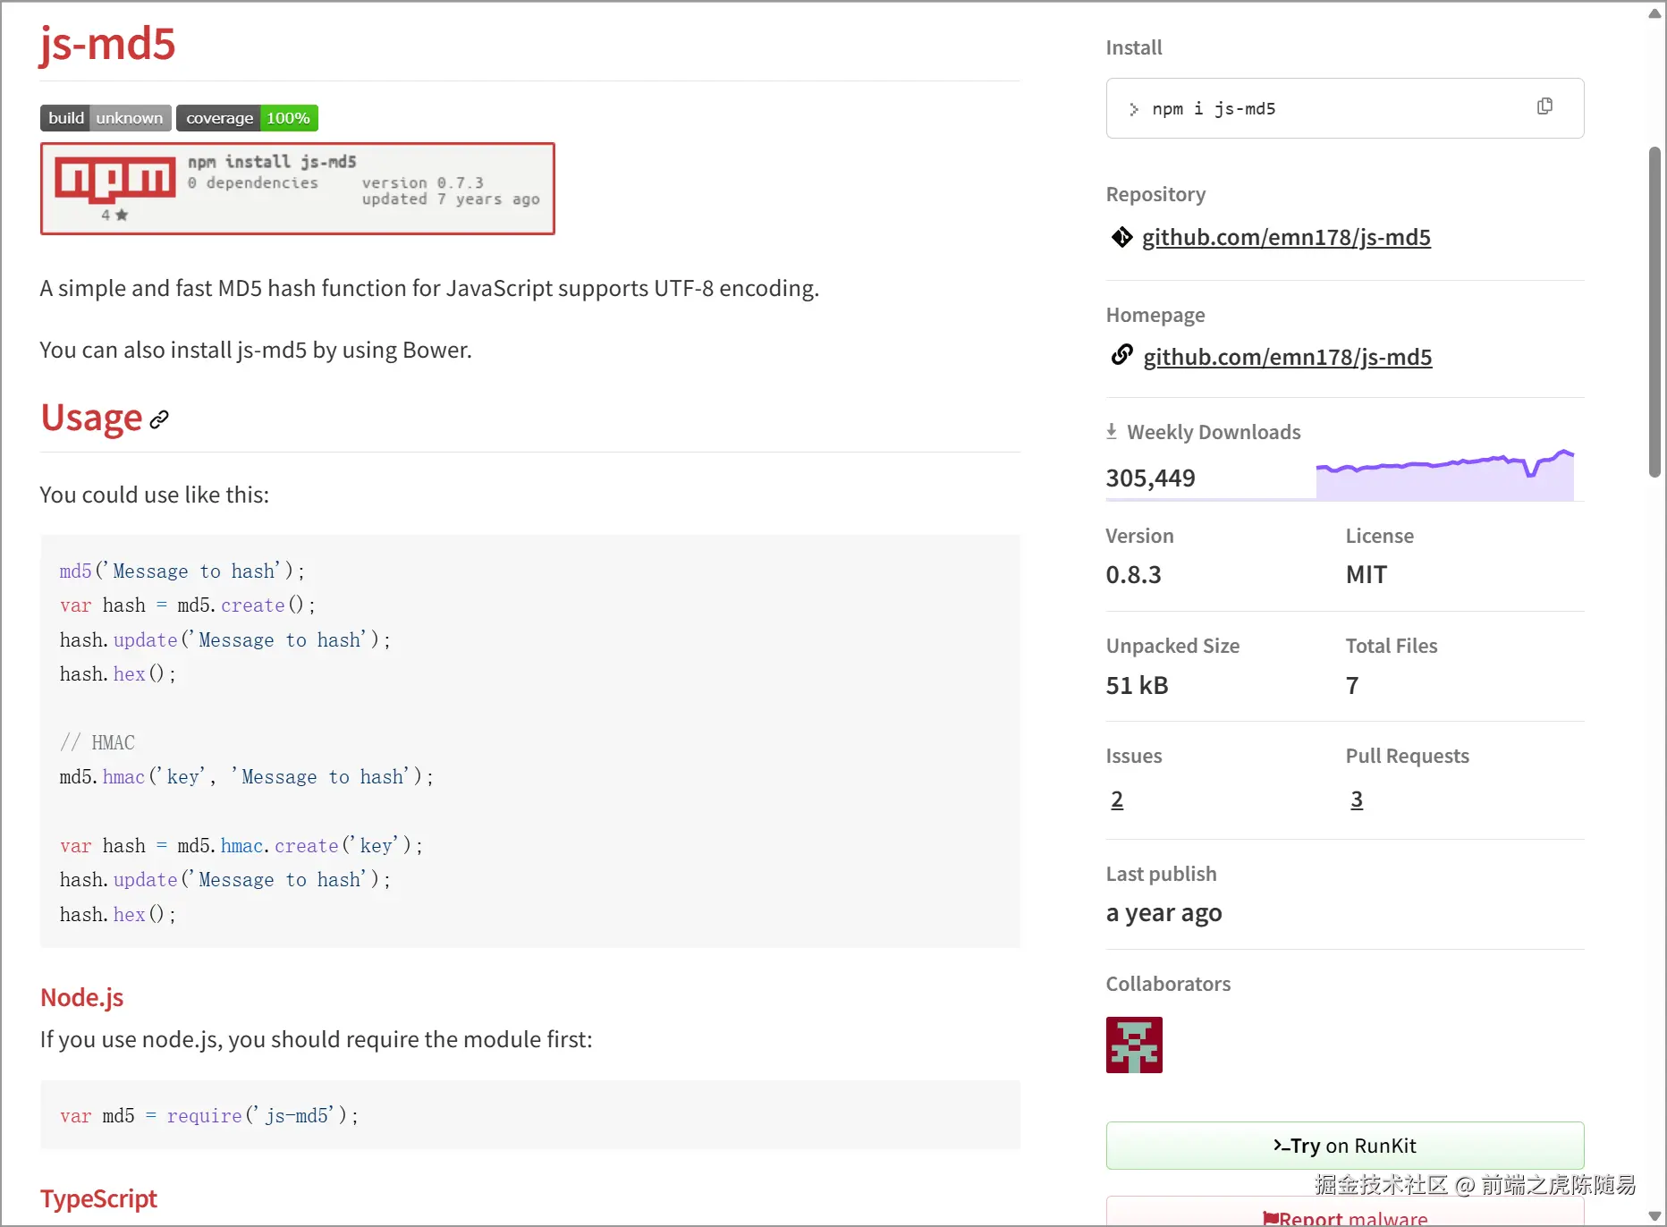The image size is (1667, 1227).
Task: Click the terminal prompt icon in the install box
Action: (x=1134, y=109)
